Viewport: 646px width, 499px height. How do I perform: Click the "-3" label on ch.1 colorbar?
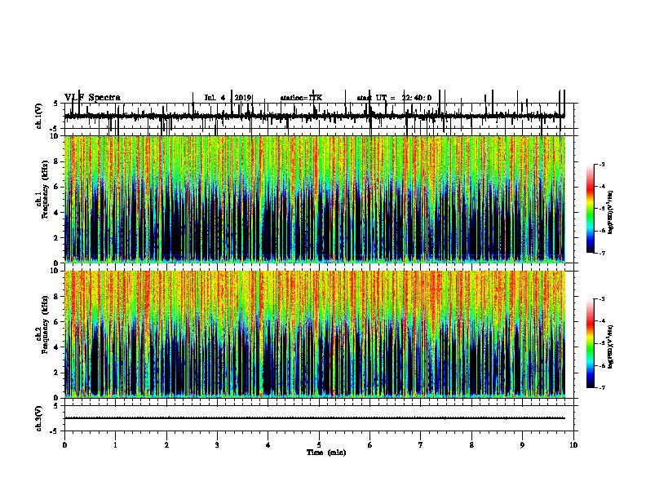[x=601, y=165]
